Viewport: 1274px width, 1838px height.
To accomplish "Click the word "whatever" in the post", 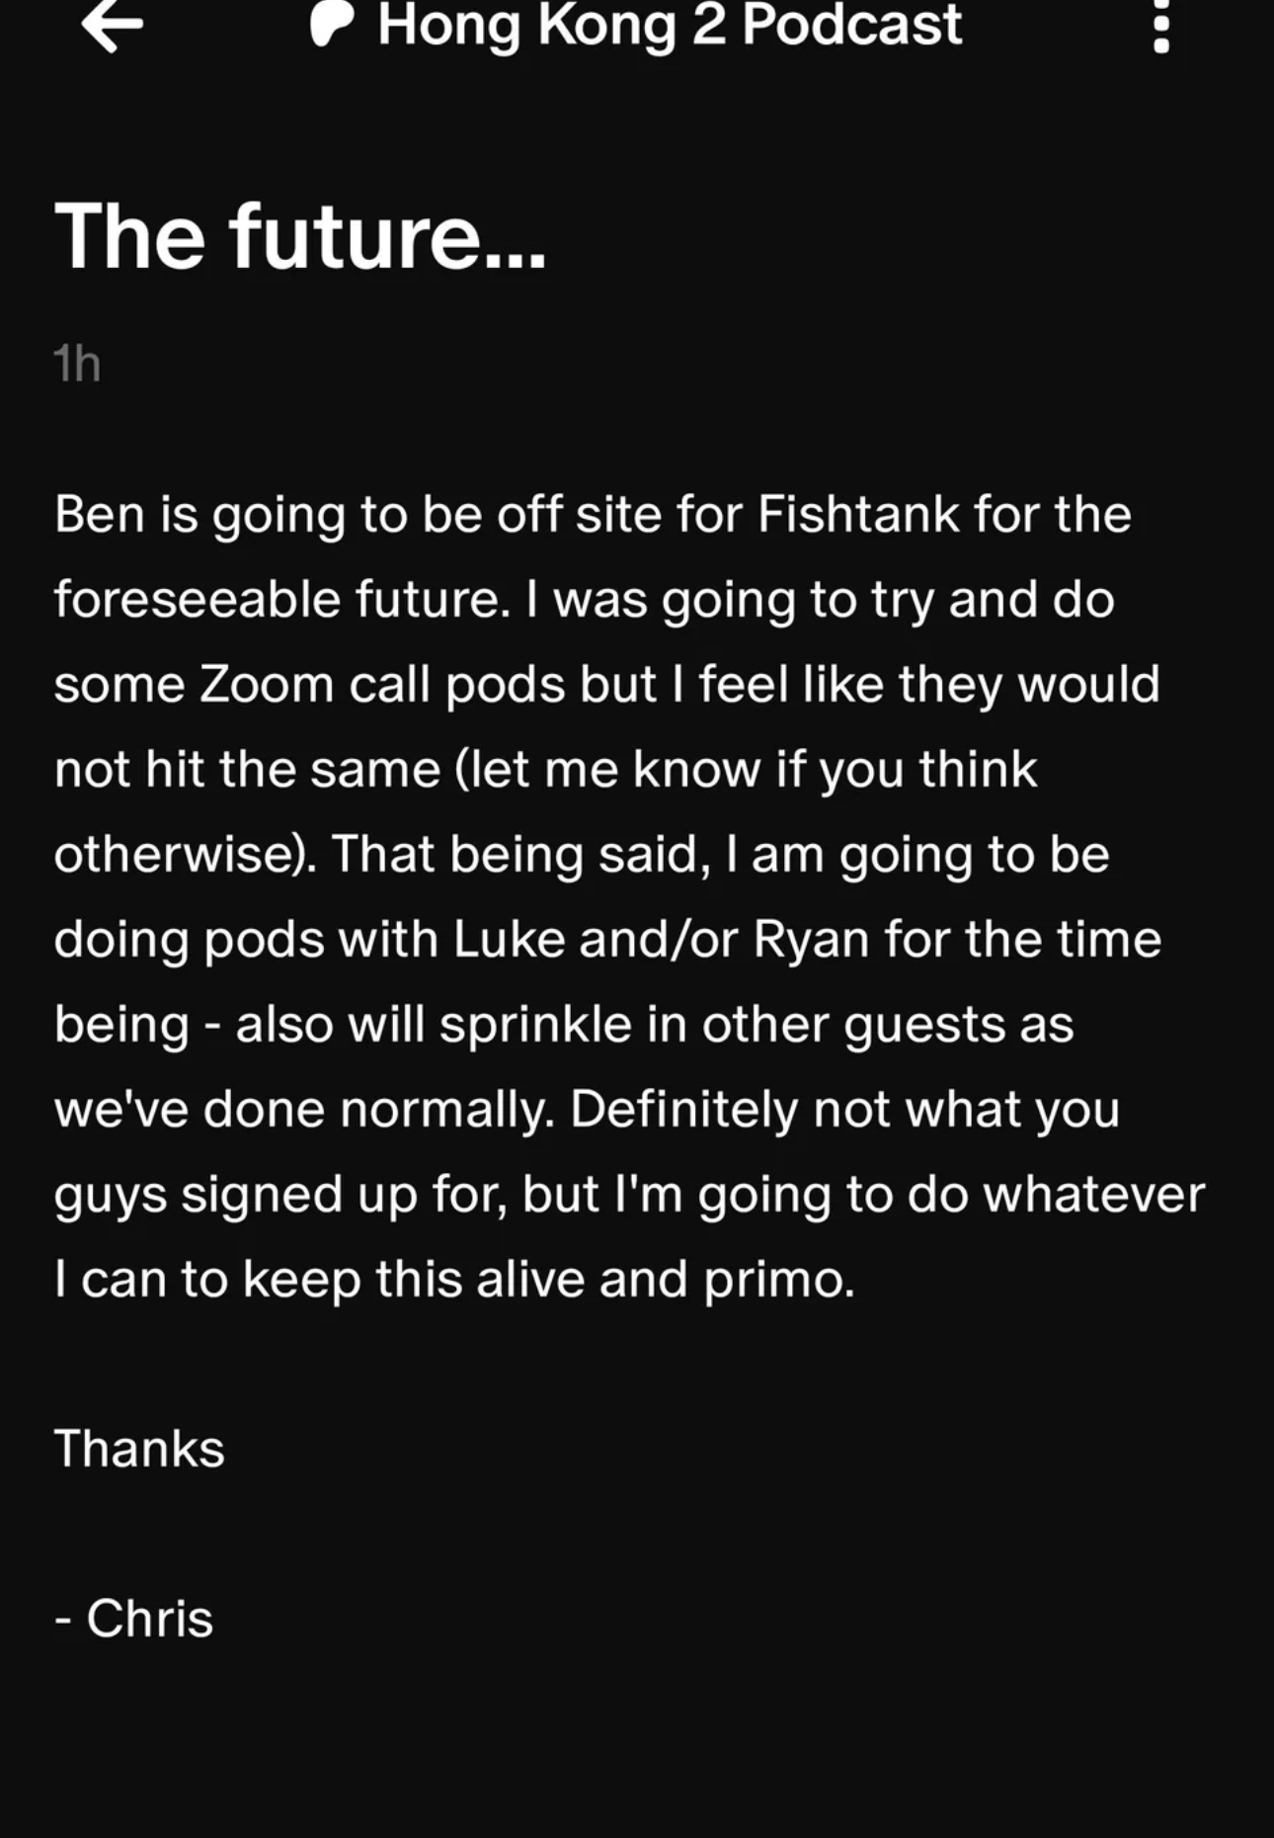I will (x=1094, y=1195).
